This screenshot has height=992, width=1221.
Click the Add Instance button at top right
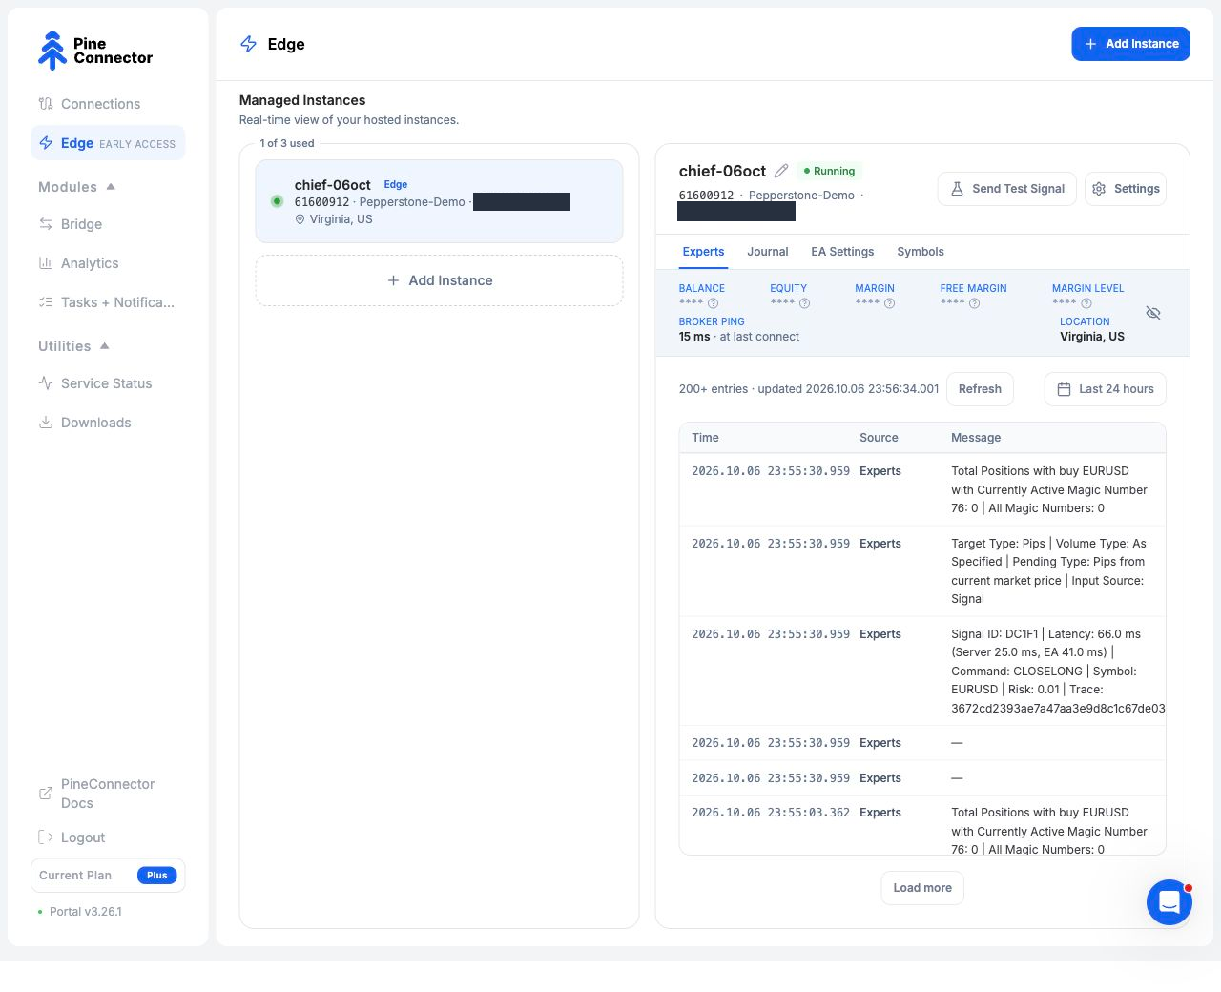pyautogui.click(x=1130, y=44)
